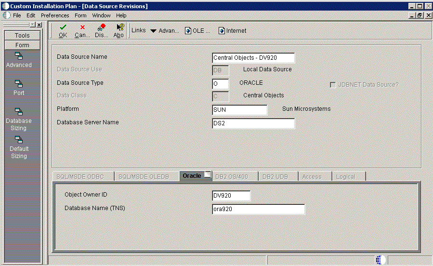This screenshot has width=433, height=266.
Task: Select the Access tab
Action: 315,176
